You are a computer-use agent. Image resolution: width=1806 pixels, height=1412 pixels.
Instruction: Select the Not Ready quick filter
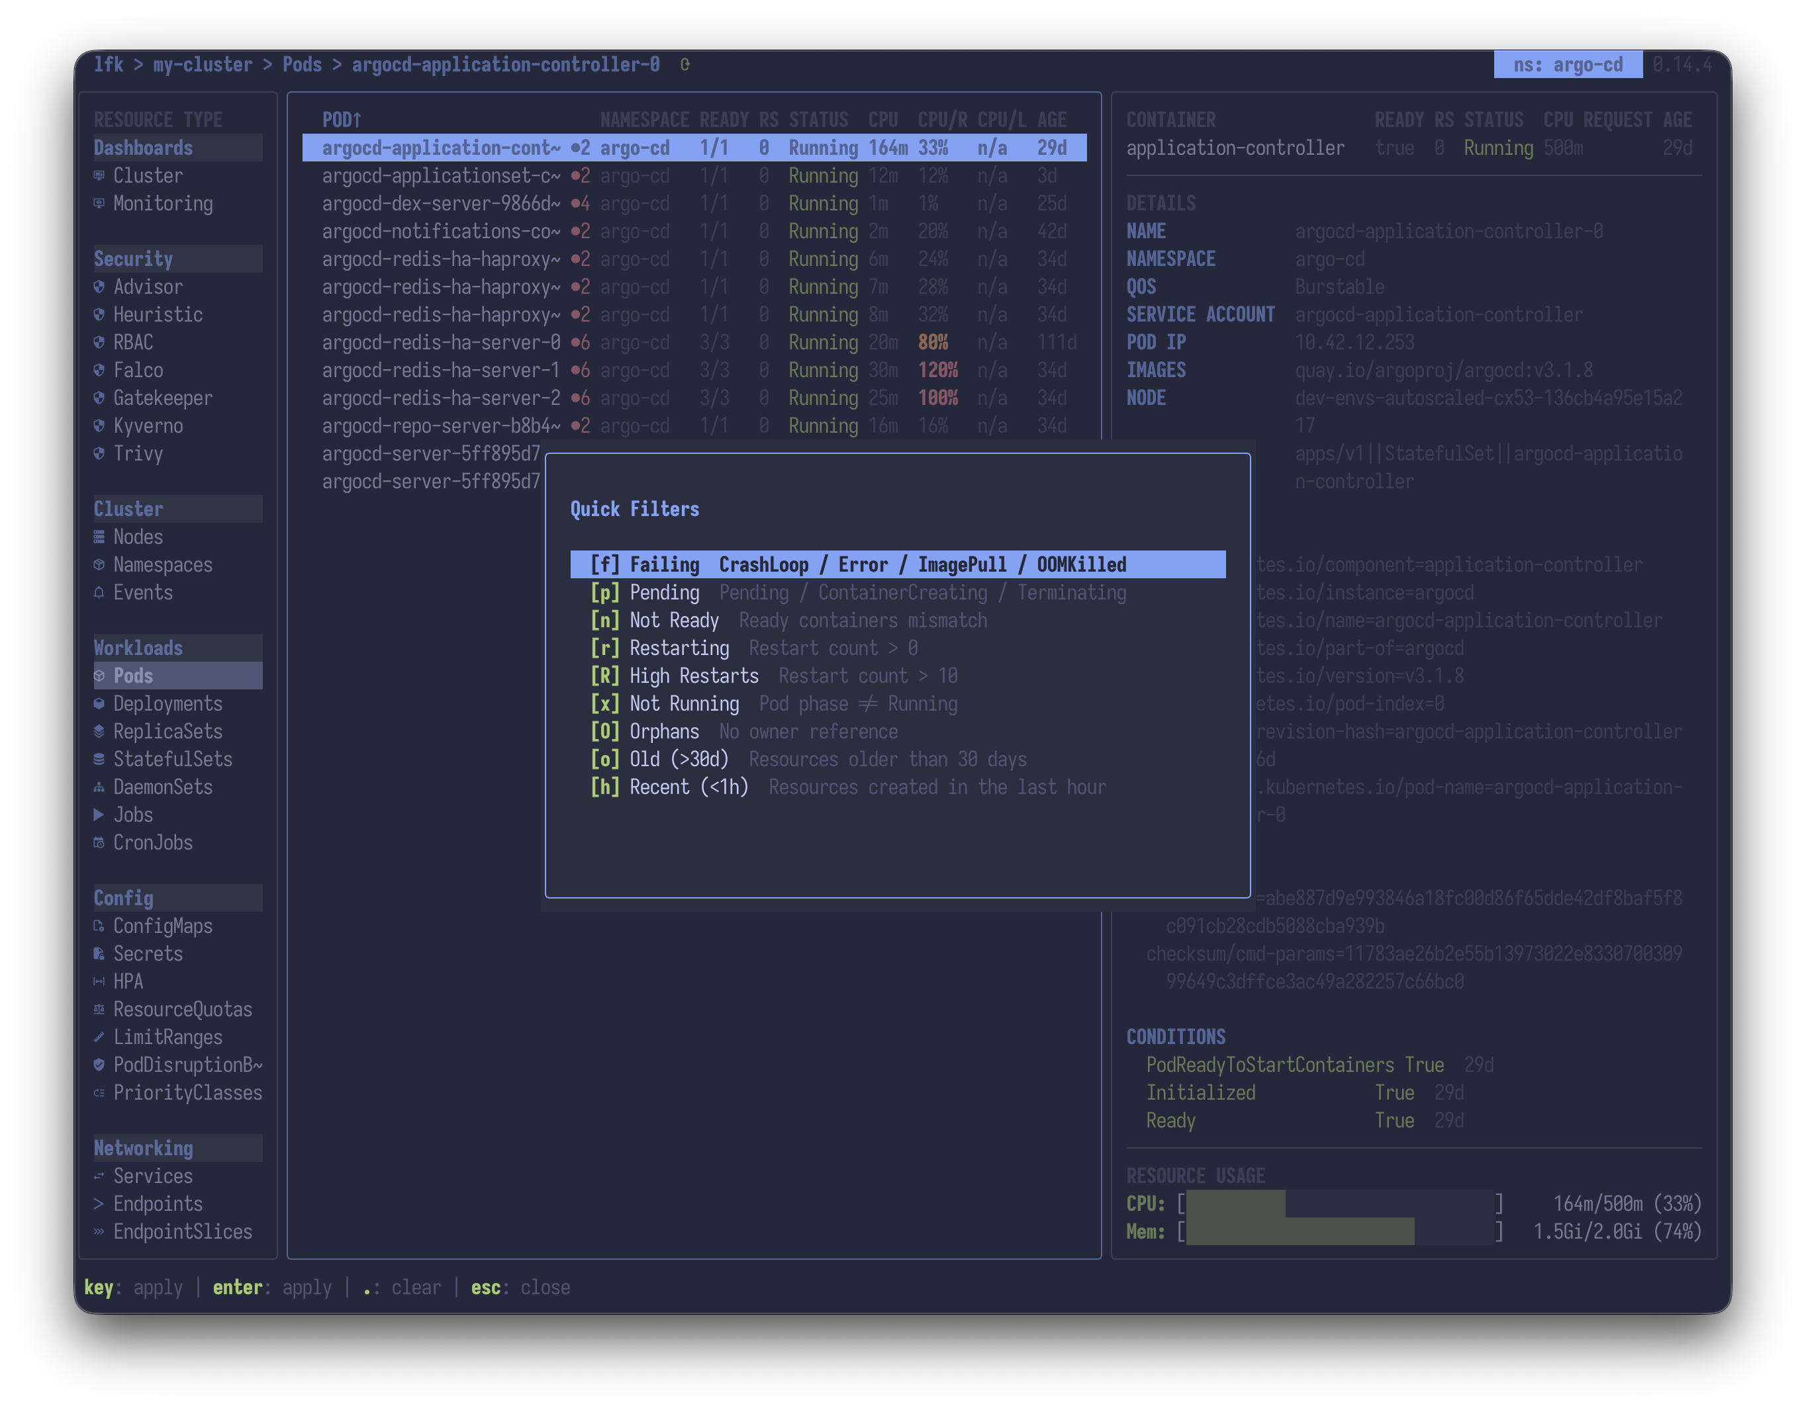[897, 620]
